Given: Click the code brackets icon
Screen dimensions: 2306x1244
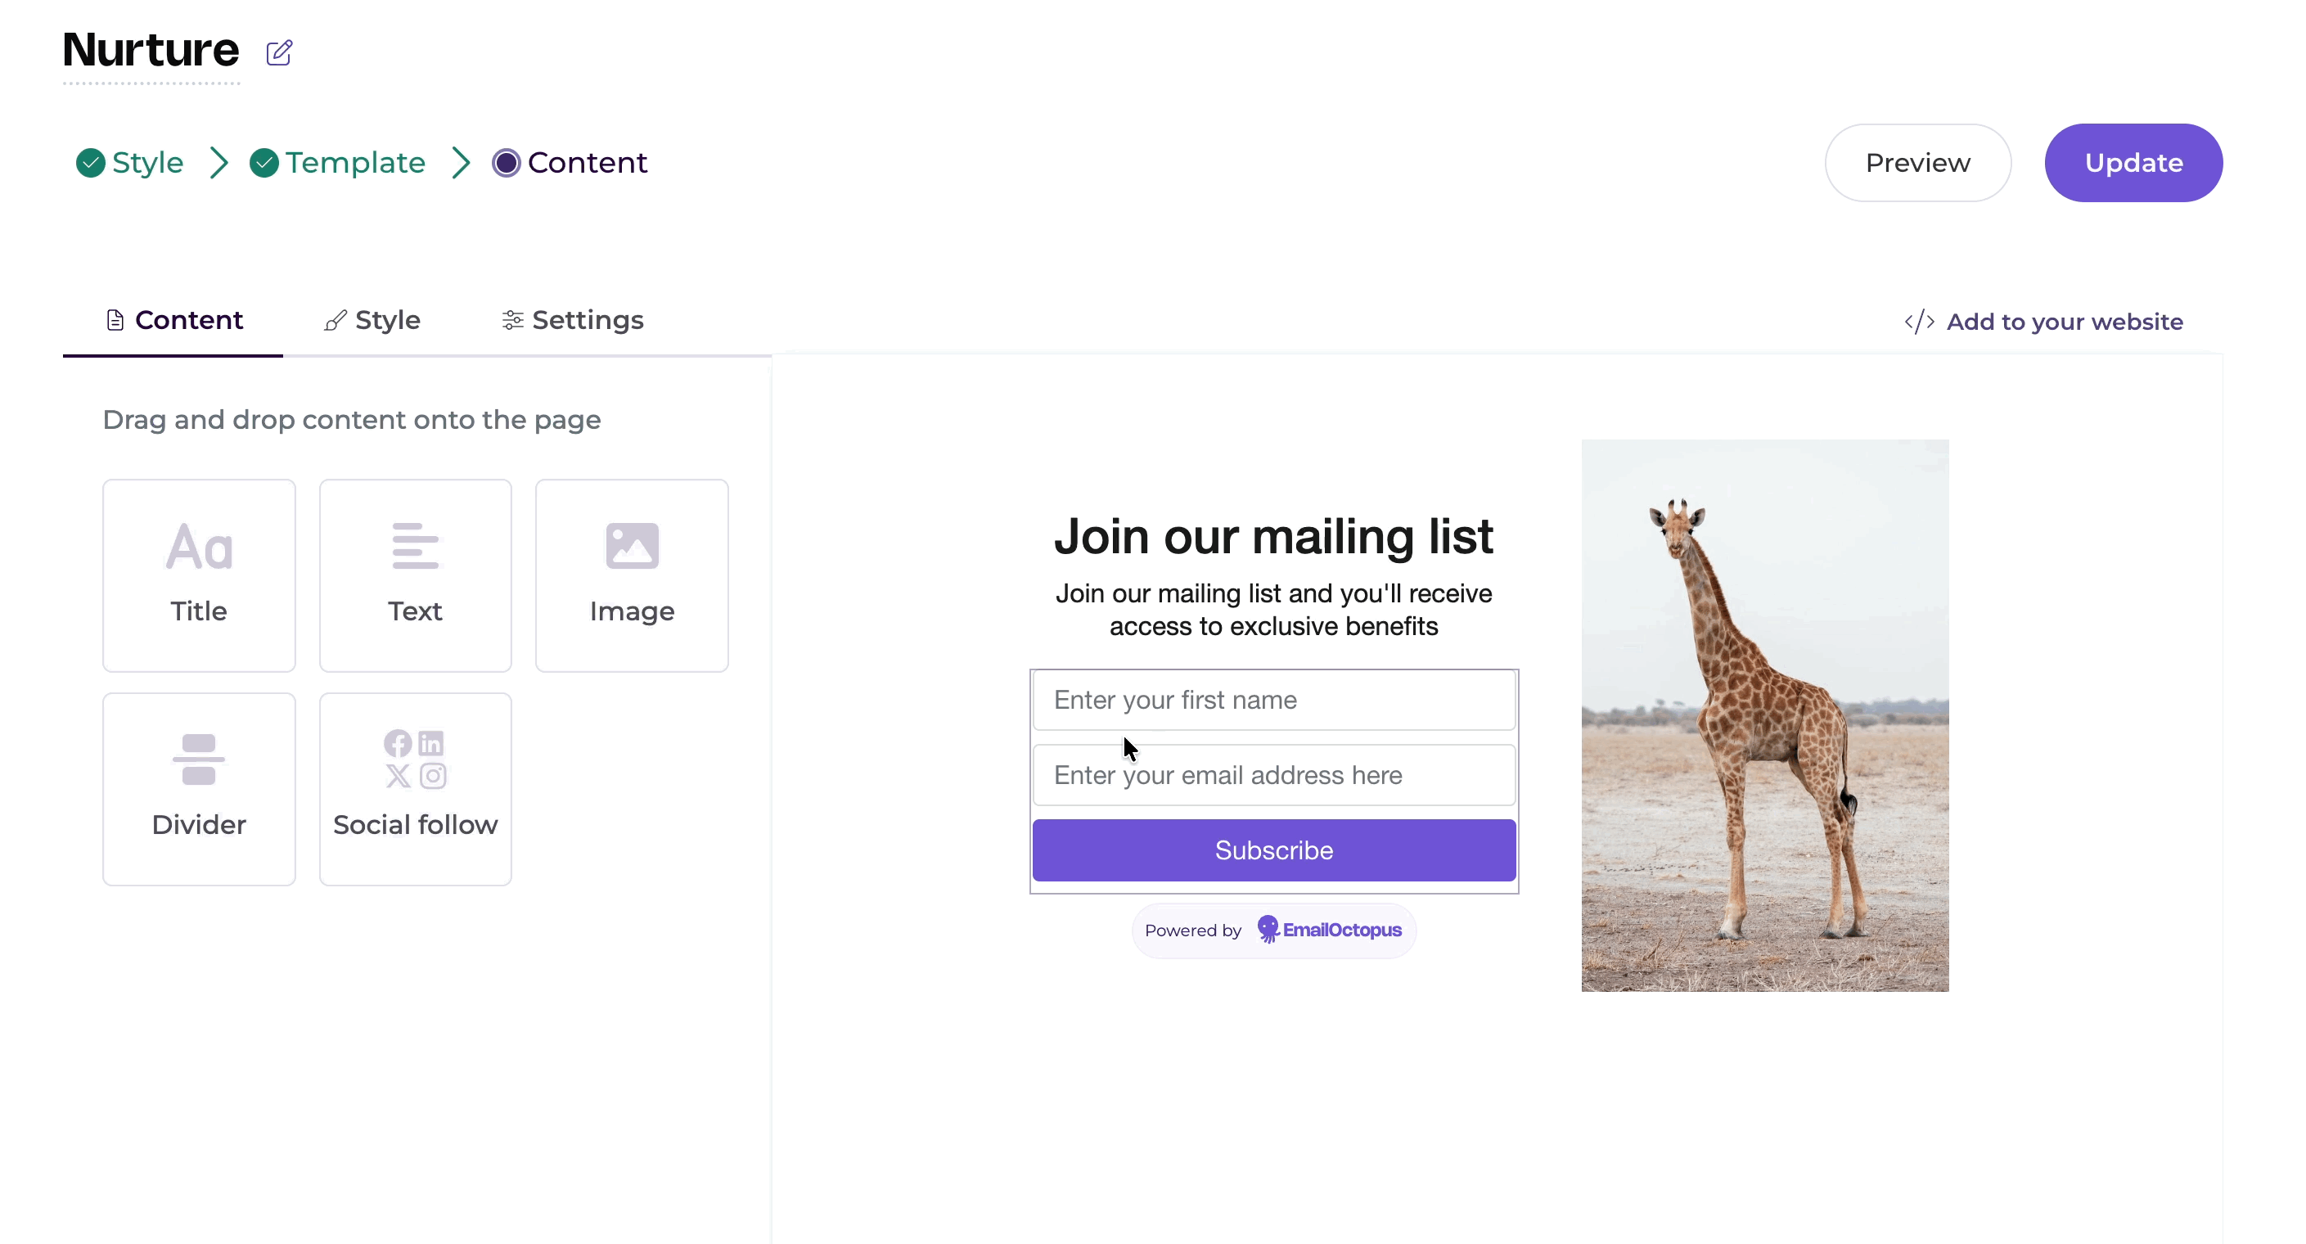Looking at the screenshot, I should click(1919, 322).
